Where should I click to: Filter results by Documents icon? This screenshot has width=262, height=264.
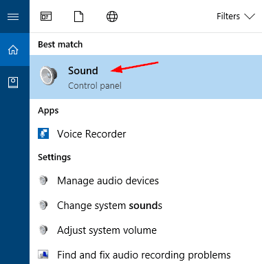78,16
